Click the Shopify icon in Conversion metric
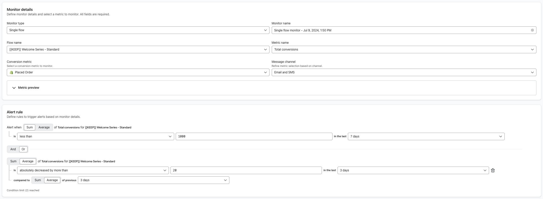This screenshot has height=199, width=543. click(11, 72)
